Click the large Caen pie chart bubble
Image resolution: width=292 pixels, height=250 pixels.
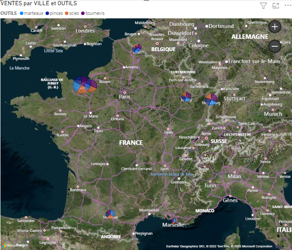[79, 85]
